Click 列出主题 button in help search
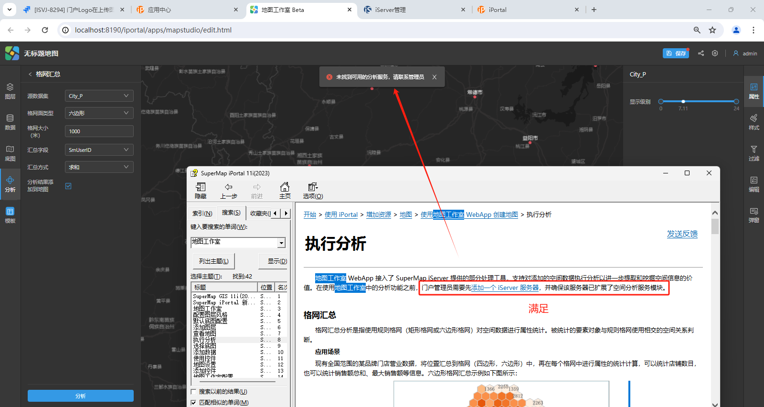The height and width of the screenshot is (407, 764). [214, 261]
